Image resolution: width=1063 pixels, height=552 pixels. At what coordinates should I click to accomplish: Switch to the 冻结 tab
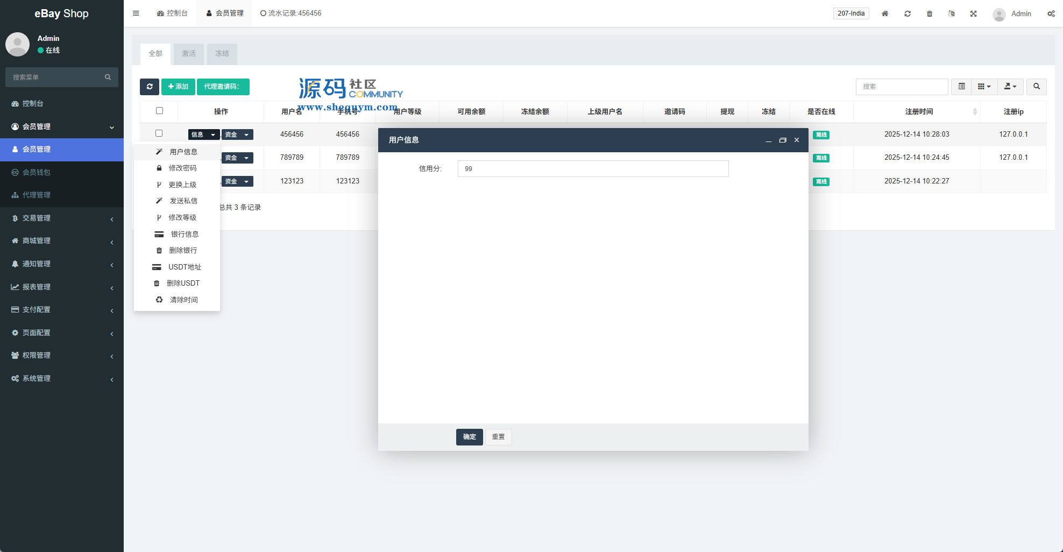coord(222,54)
